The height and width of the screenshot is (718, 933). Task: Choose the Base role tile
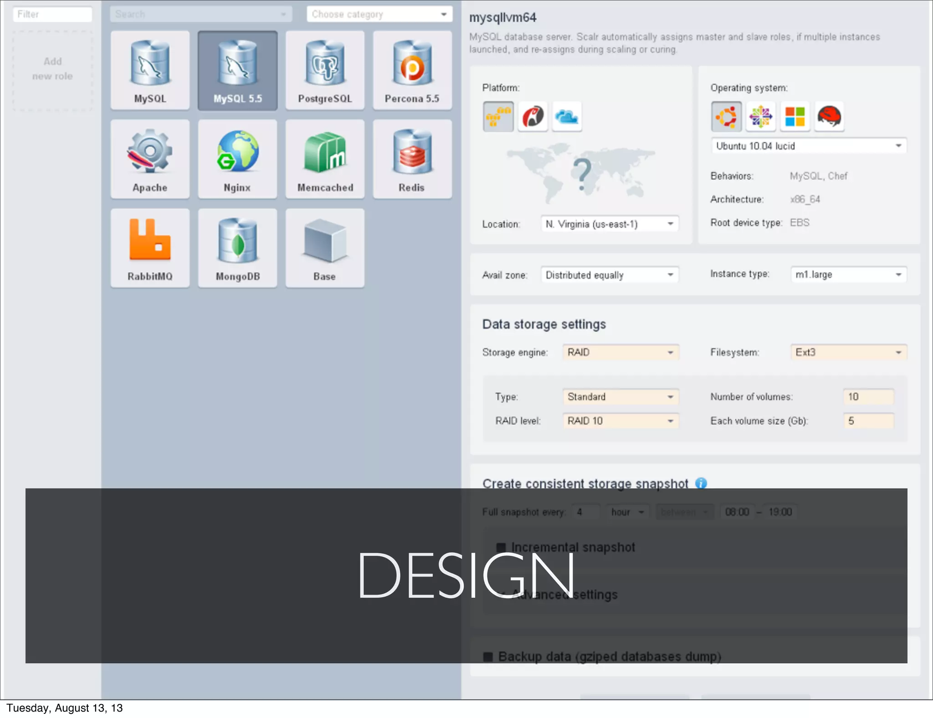pyautogui.click(x=325, y=248)
